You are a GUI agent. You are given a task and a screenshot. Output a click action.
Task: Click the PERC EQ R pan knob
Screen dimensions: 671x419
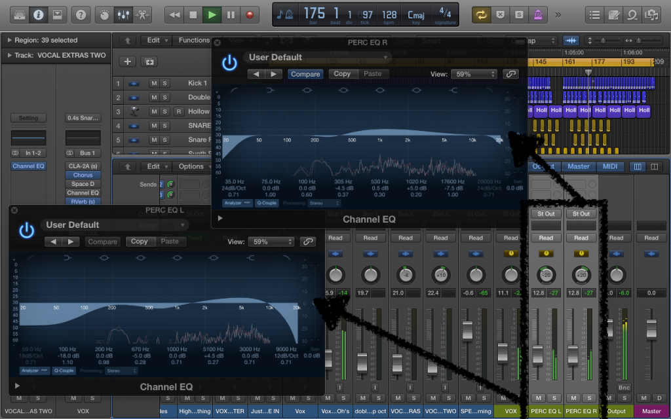click(581, 275)
